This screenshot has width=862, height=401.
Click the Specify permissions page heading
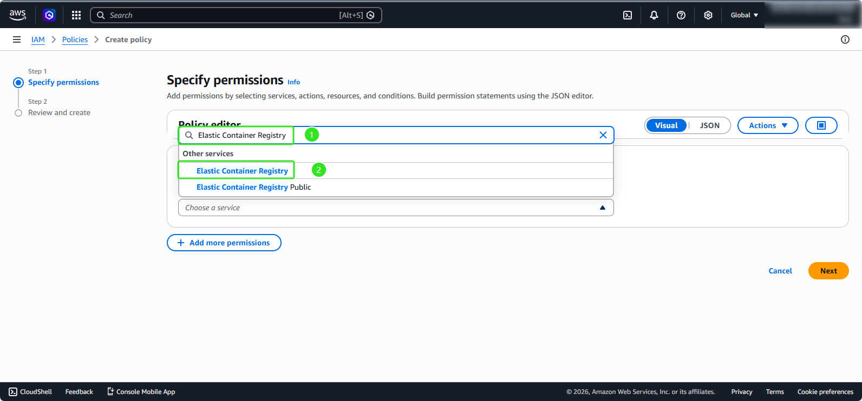pyautogui.click(x=225, y=80)
